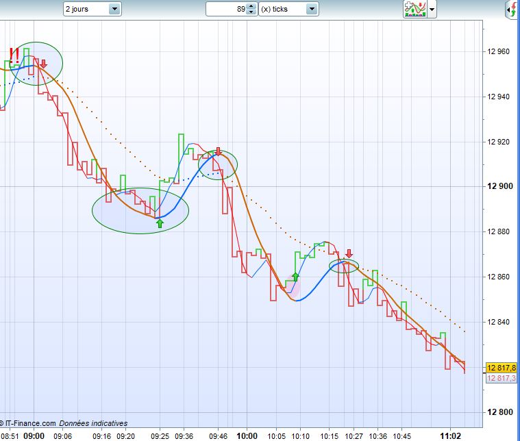This screenshot has width=520, height=441.
Task: Click the 09:06 time axis label
Action: pyautogui.click(x=62, y=436)
